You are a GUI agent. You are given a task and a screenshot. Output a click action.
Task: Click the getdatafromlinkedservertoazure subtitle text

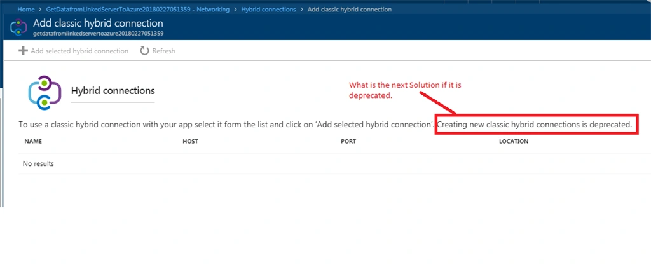coord(99,33)
